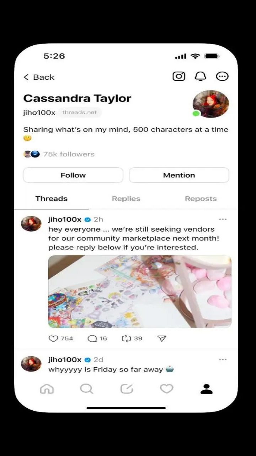Switch to the Replies tab

(x=126, y=199)
